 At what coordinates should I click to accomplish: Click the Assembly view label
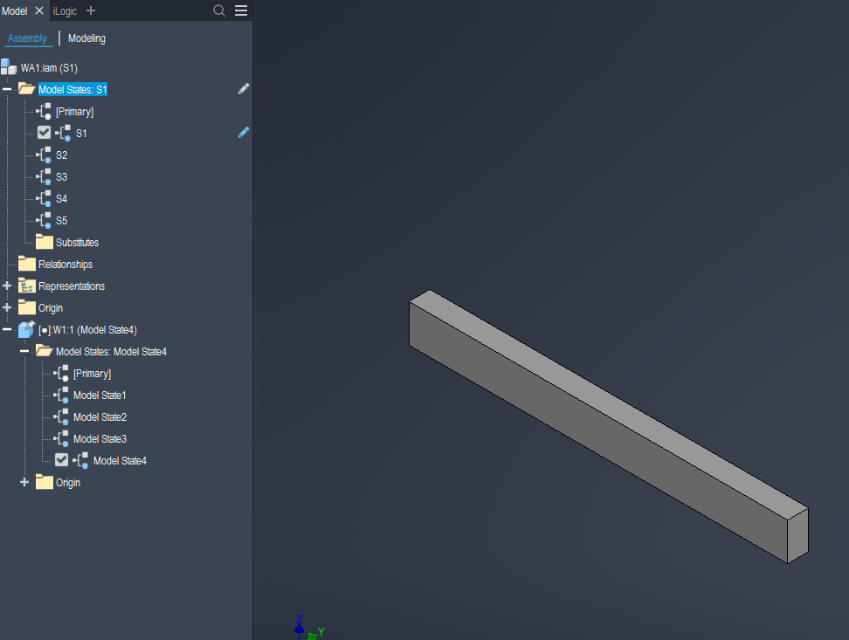point(27,38)
